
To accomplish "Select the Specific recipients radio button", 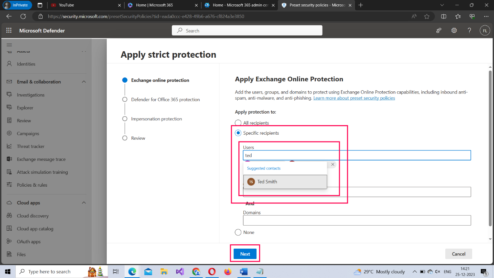I will click(x=238, y=133).
